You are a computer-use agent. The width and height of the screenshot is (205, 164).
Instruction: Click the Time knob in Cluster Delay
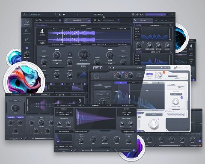(15, 108)
